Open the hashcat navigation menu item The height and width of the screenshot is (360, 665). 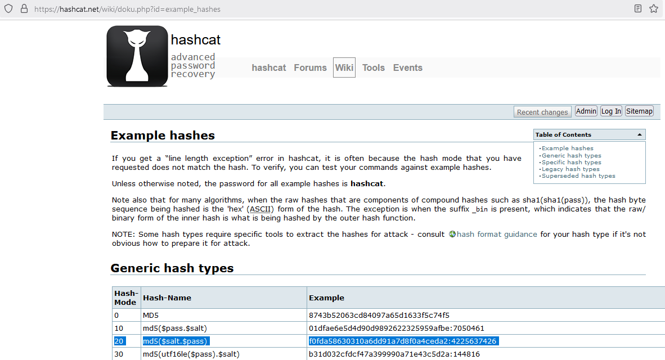[269, 68]
